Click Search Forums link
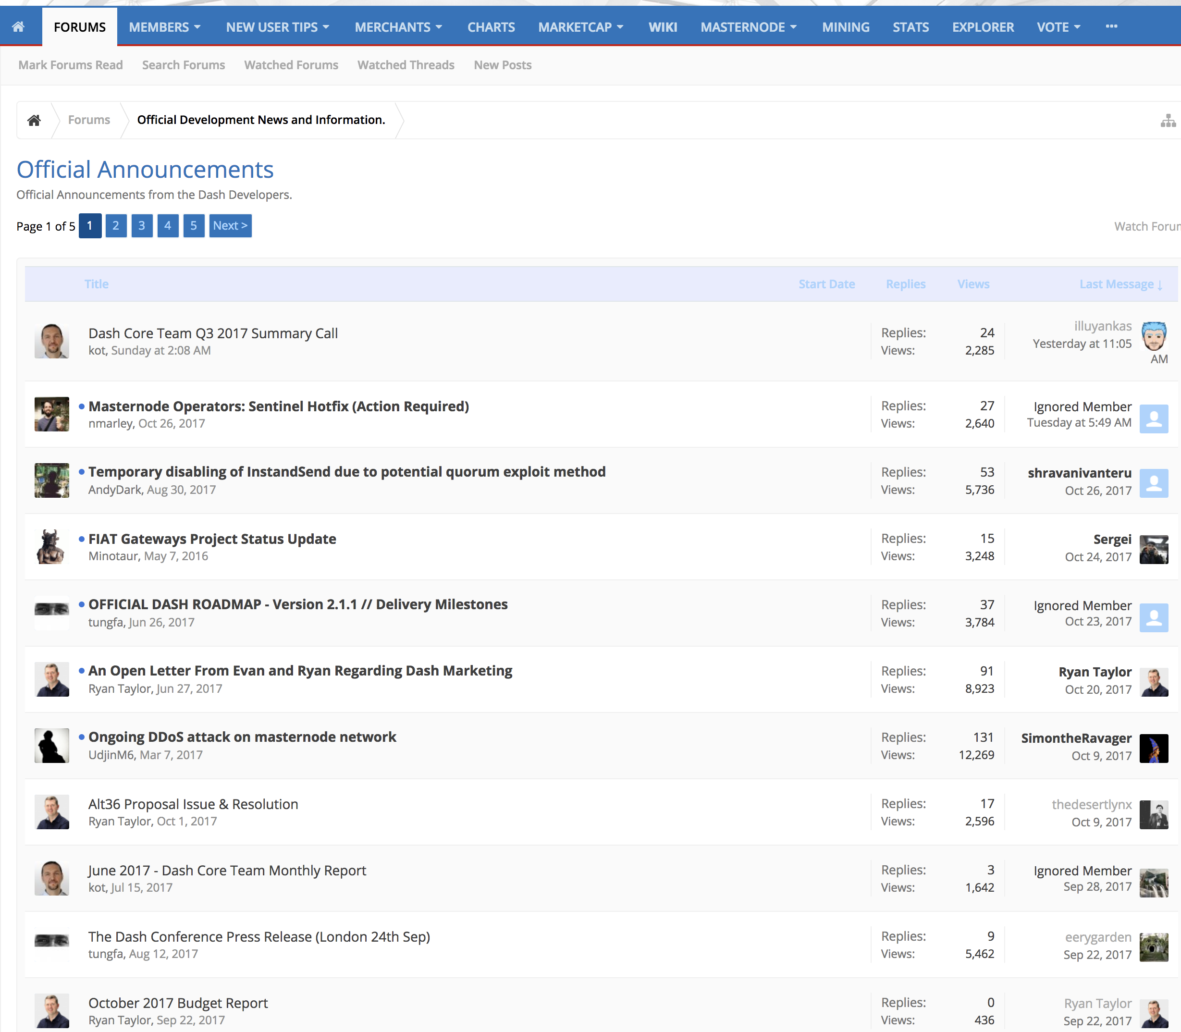Screen dimensions: 1181x1032 coord(183,65)
